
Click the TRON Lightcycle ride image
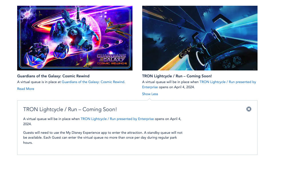coord(200,38)
